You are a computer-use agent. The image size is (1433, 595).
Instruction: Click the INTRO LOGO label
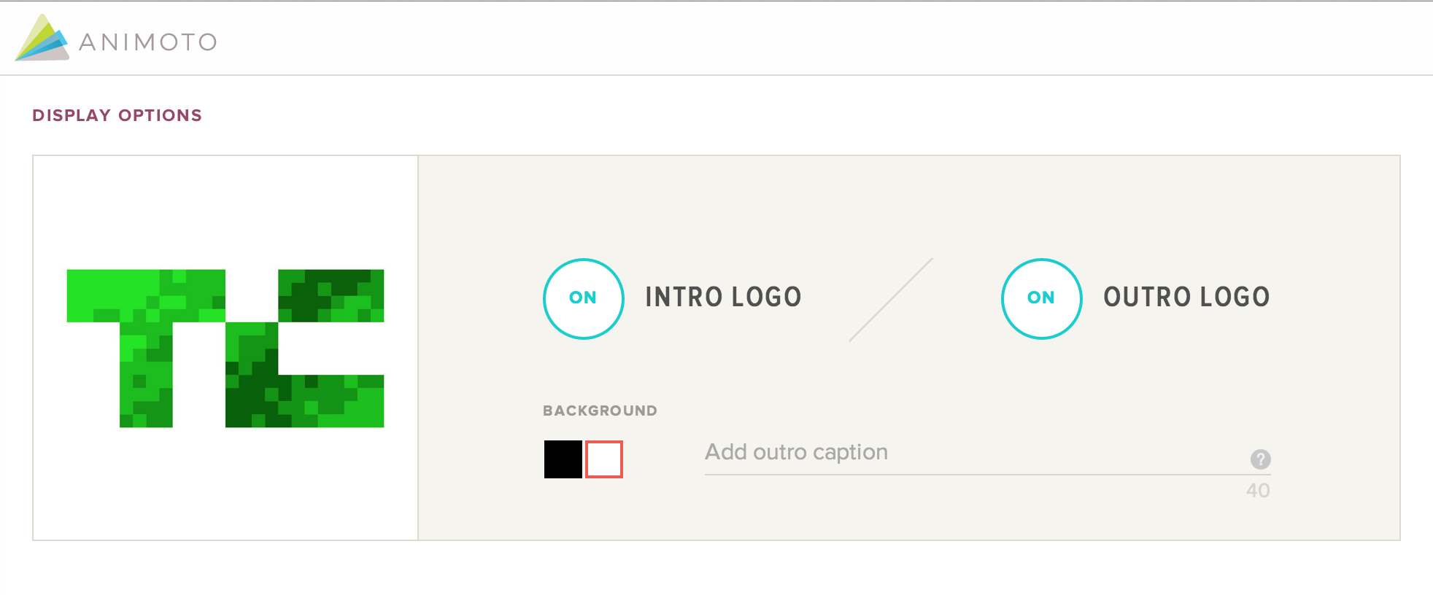[x=723, y=297]
